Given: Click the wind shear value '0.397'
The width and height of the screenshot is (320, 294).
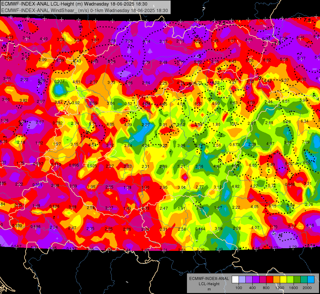Looking at the screenshot, I should pos(38,164).
